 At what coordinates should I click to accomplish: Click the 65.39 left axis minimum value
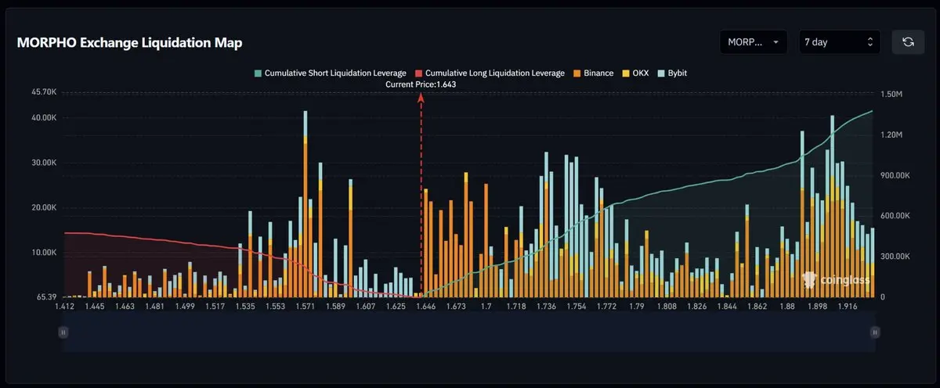point(46,297)
